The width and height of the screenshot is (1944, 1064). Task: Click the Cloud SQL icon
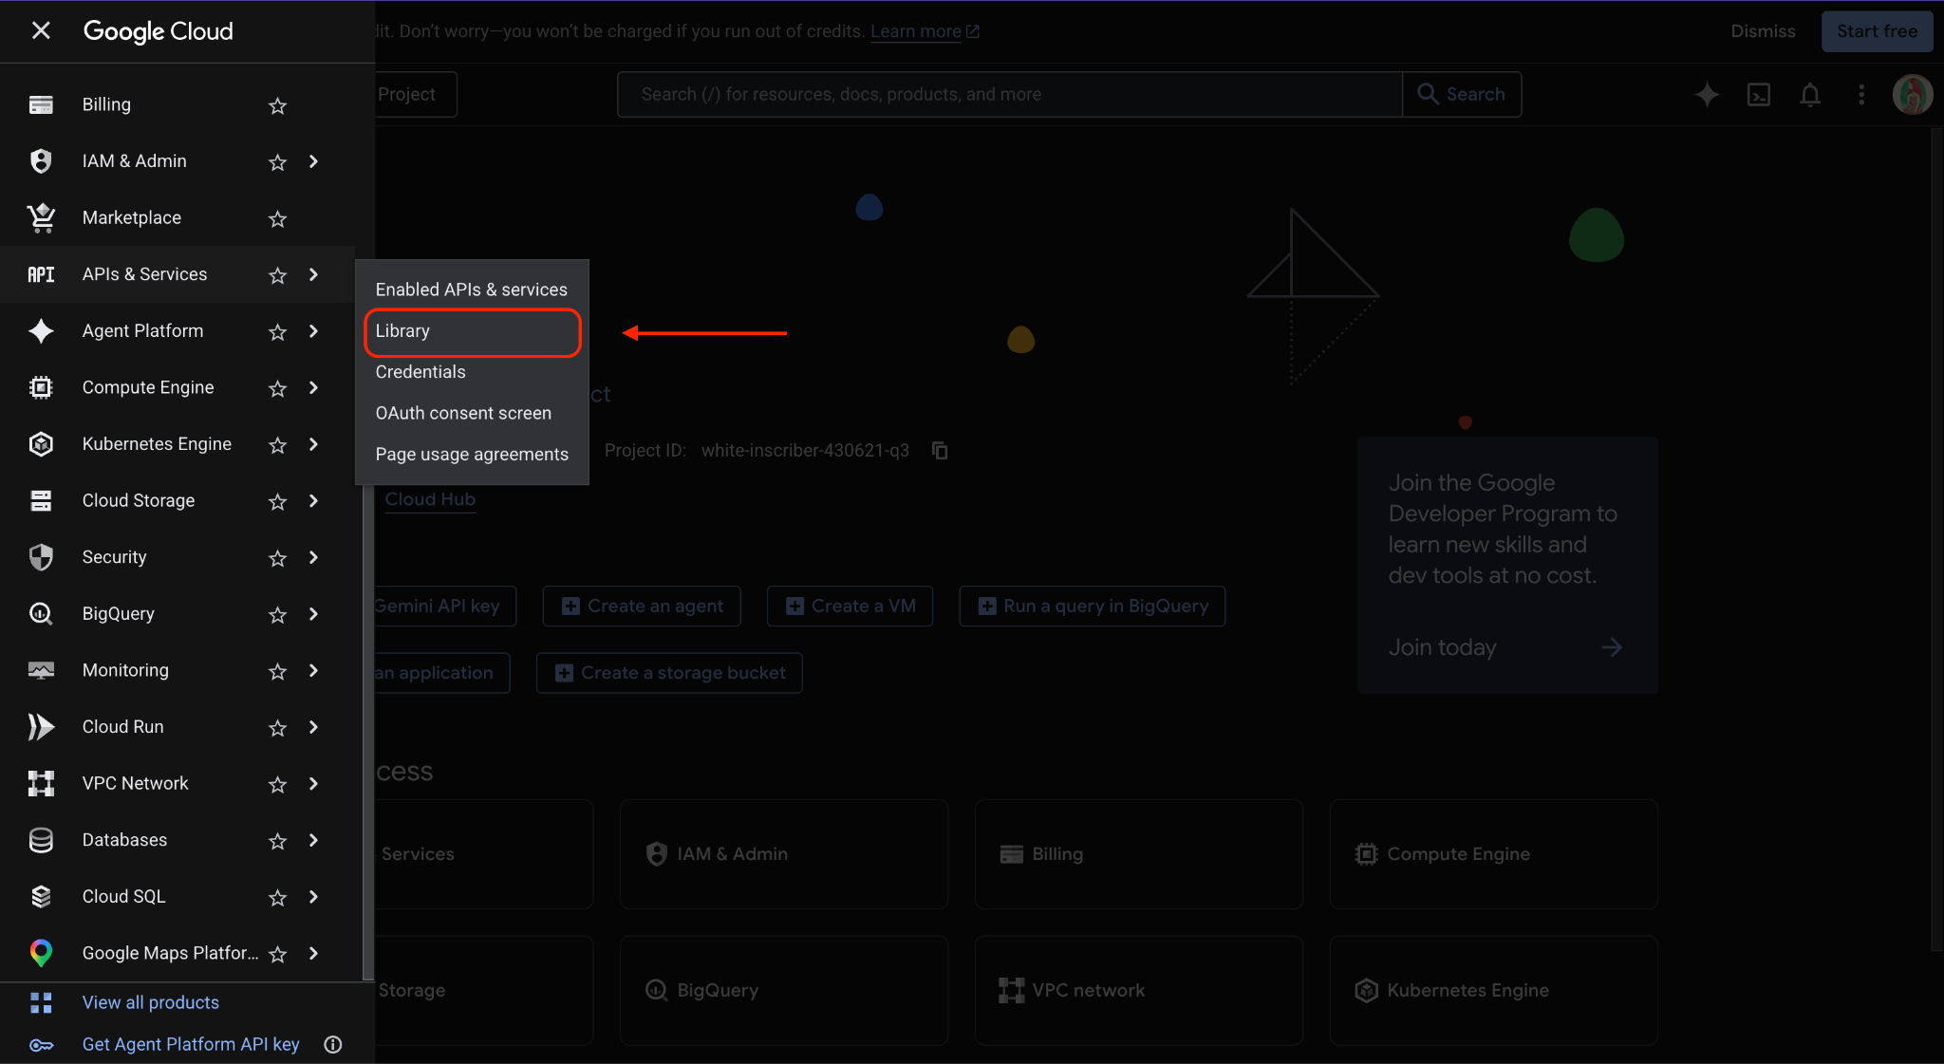(x=41, y=896)
